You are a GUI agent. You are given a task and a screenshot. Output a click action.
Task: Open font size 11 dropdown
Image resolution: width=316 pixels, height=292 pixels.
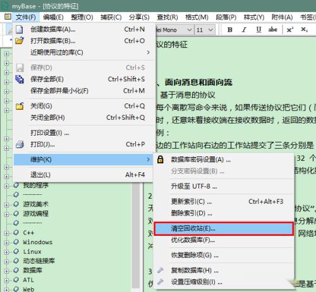pyautogui.click(x=205, y=30)
